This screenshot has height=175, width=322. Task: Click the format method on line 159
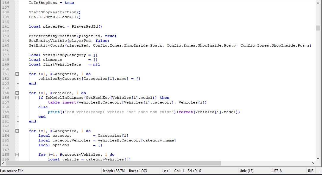coord(186,112)
